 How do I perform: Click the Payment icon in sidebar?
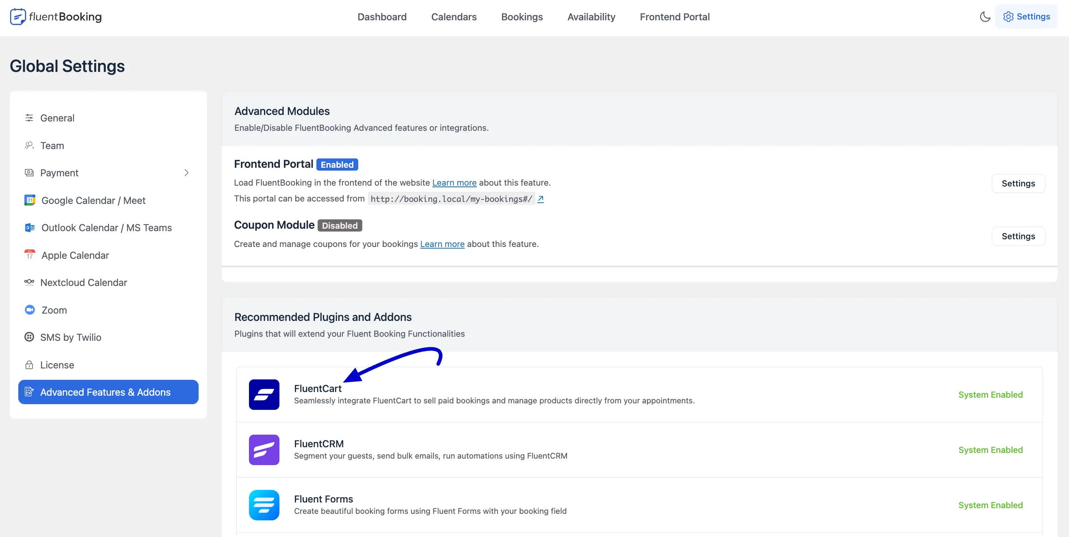pos(29,173)
